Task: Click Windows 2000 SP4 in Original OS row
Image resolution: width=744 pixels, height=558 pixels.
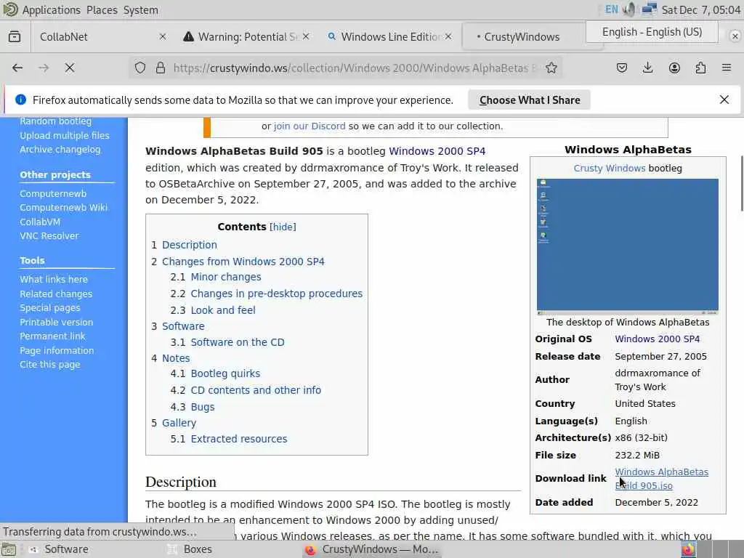Action: (x=657, y=339)
